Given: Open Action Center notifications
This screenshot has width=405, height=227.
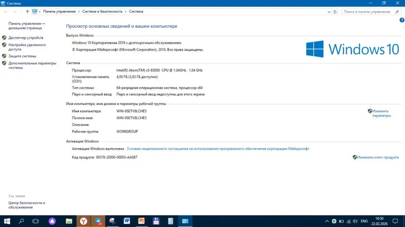Looking at the screenshot, I should tap(395, 221).
